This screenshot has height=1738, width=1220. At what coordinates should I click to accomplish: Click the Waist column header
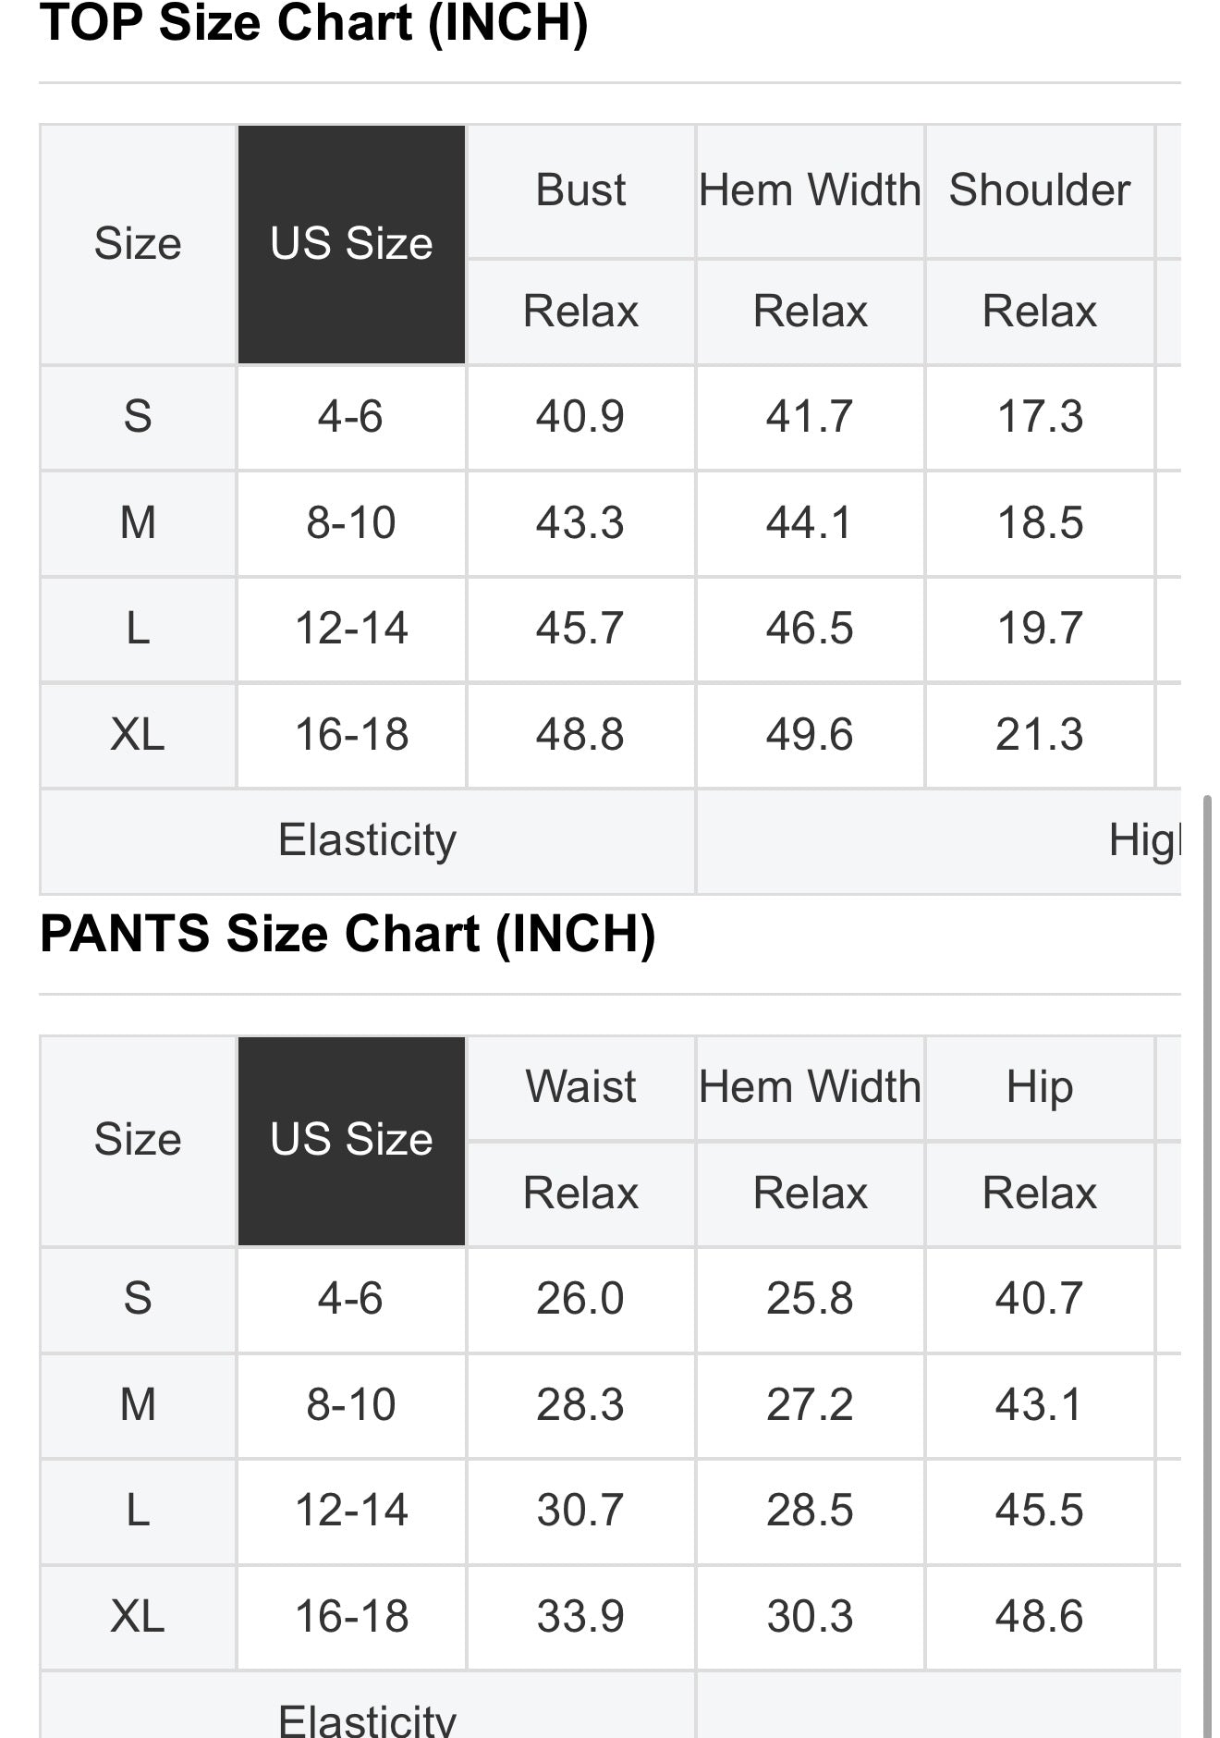tap(580, 1087)
